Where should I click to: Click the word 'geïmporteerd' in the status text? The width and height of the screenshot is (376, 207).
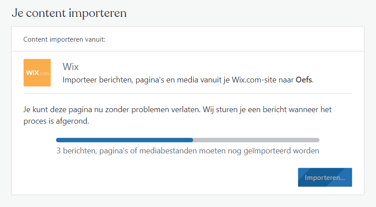point(267,151)
